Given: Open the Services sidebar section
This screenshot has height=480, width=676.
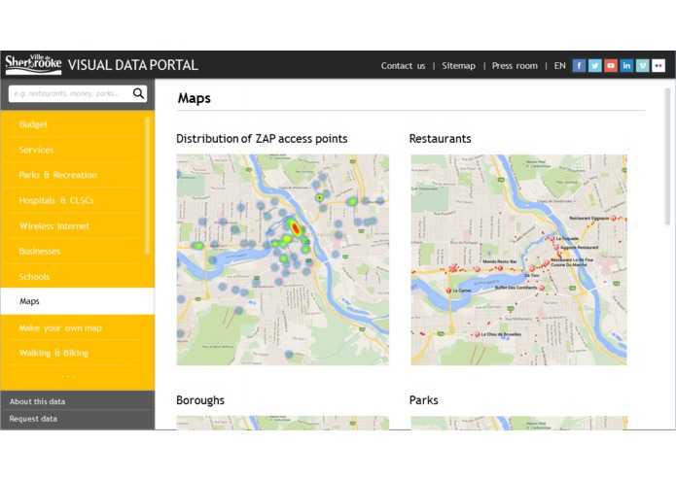Looking at the screenshot, I should click(x=36, y=150).
